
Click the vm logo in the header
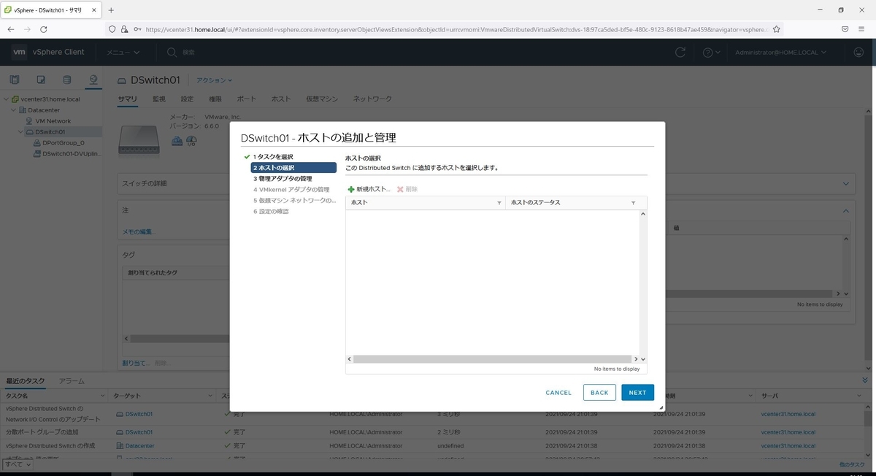coord(19,52)
